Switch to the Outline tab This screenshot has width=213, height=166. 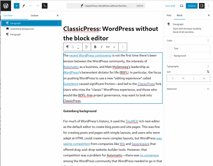pos(34,15)
